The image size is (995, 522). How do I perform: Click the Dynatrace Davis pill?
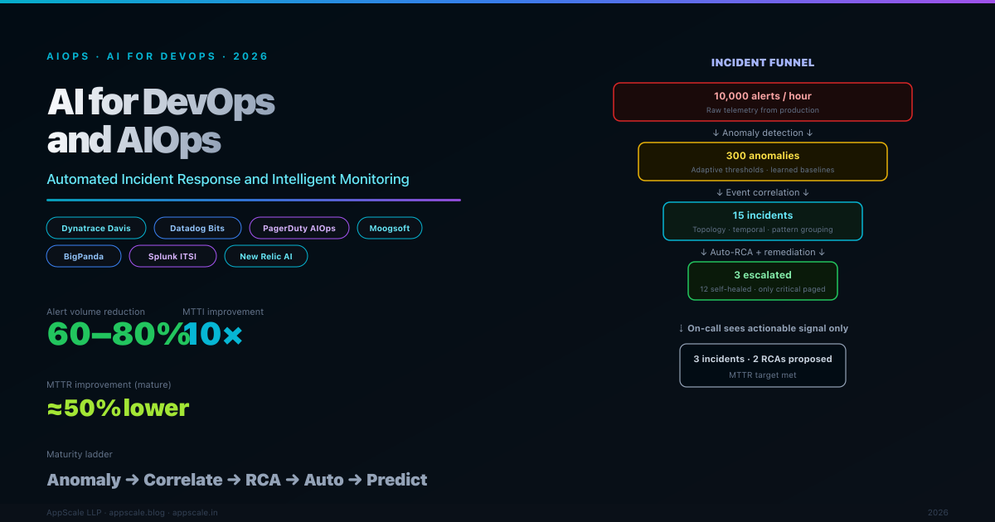pyautogui.click(x=96, y=228)
